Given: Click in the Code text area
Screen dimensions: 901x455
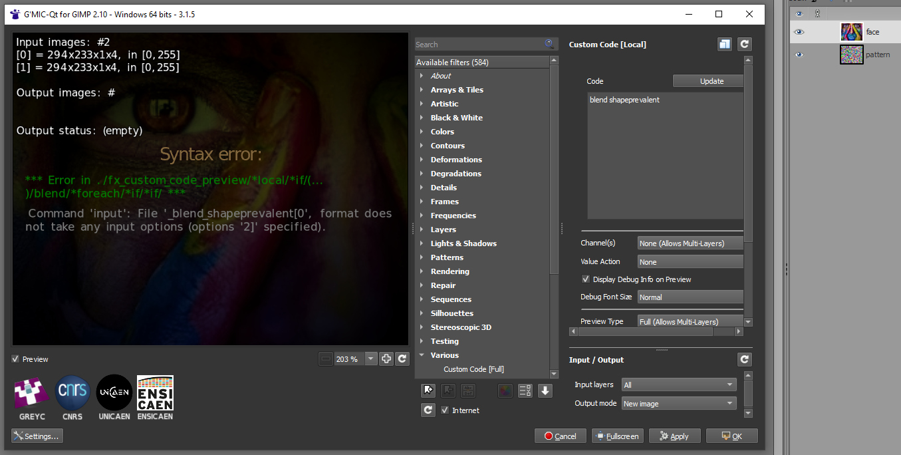Looking at the screenshot, I should 665,156.
